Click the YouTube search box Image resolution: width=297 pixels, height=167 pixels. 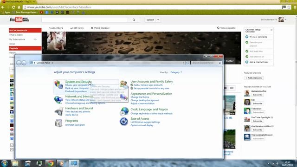[84, 19]
